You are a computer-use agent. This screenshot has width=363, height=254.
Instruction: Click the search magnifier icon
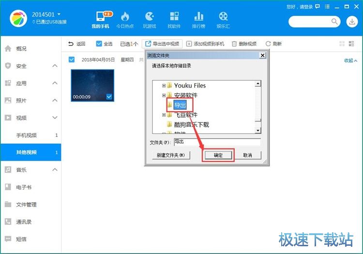[334, 21]
